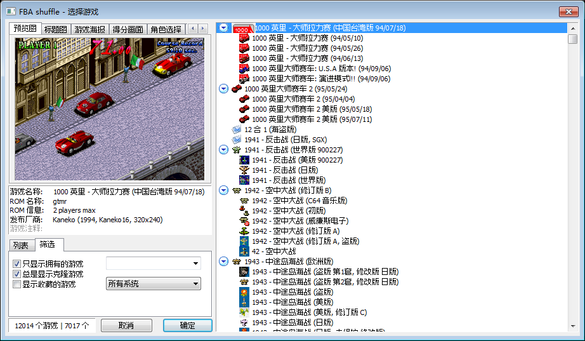
Task: Click the icon of 1942 - 空中大战 (修订版 A)
Action: (x=244, y=231)
